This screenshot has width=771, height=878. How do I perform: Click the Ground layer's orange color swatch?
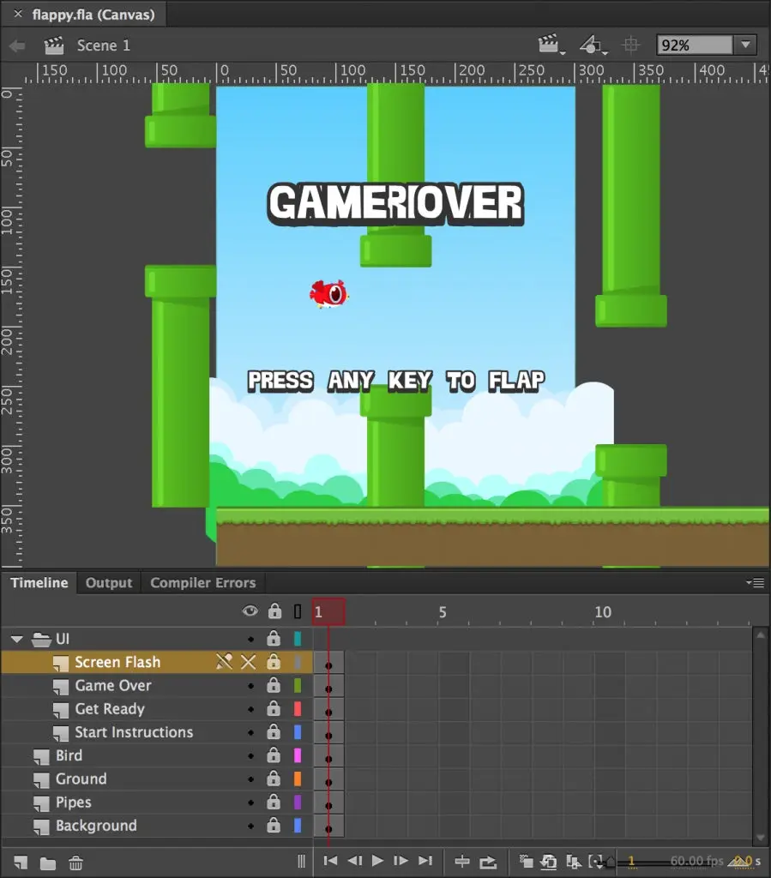298,779
